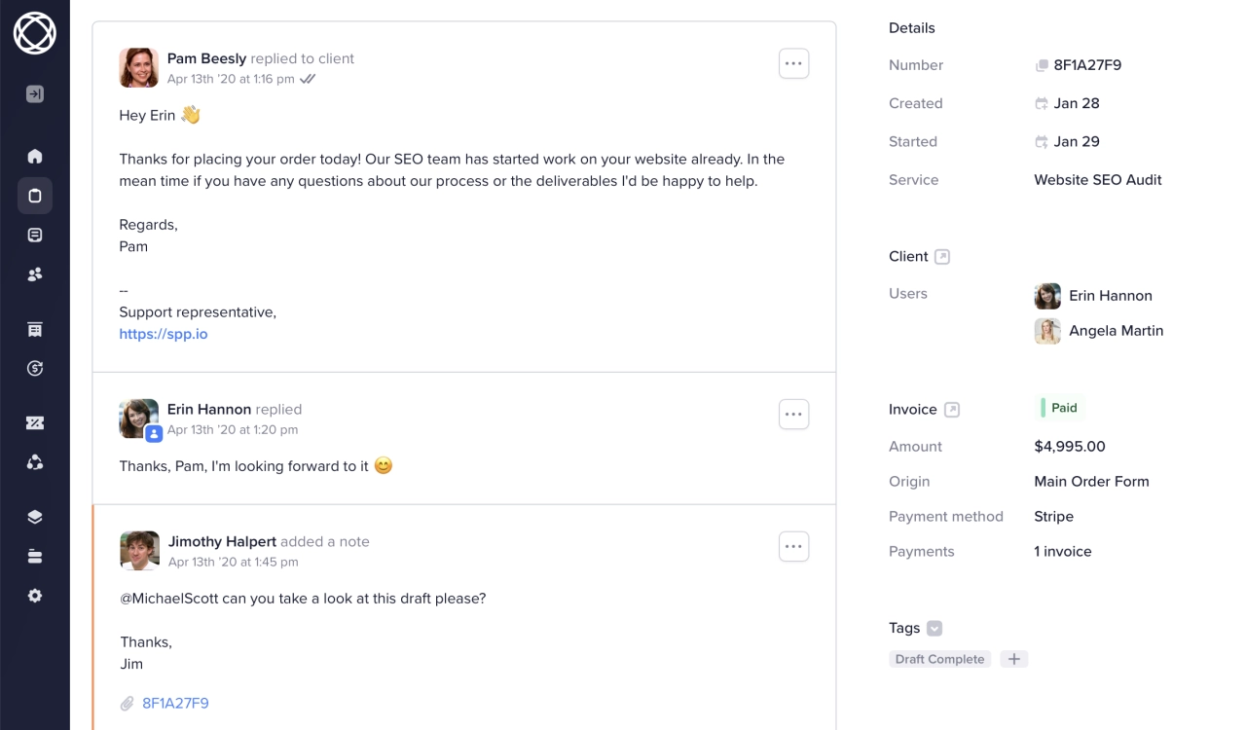Screen dimensions: 1246x730
Task: Open the messages icon in sidebar
Action: [35, 235]
